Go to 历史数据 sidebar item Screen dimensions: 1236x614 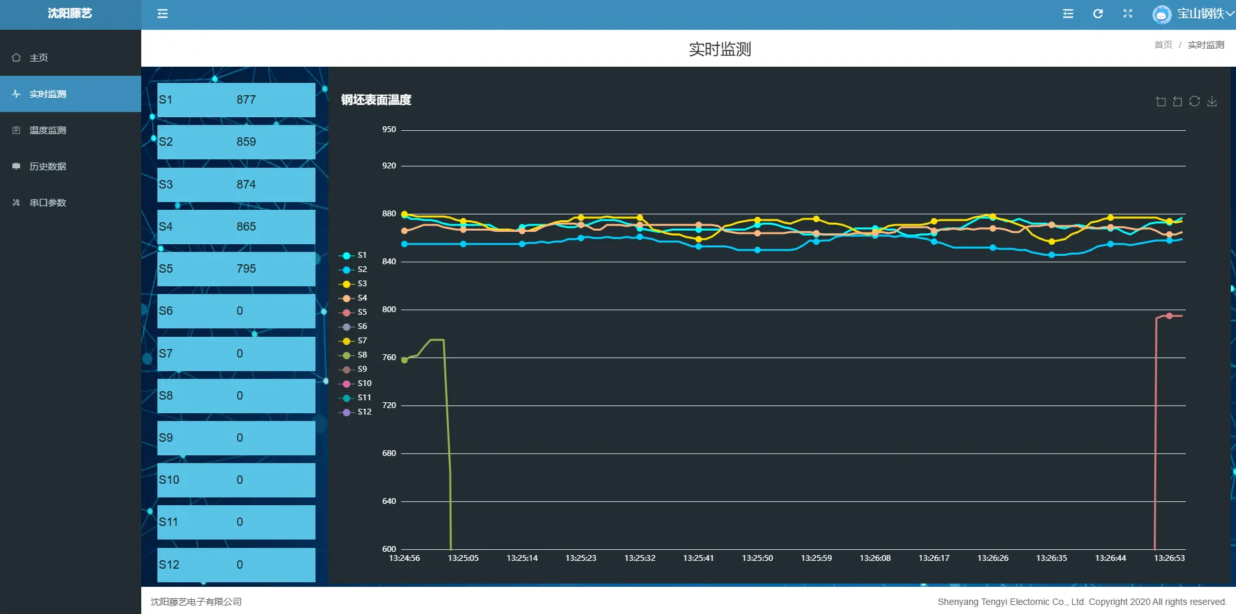(x=47, y=166)
